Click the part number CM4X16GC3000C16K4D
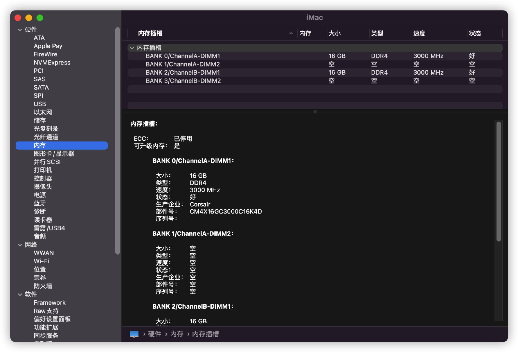518x352 pixels. click(x=226, y=212)
